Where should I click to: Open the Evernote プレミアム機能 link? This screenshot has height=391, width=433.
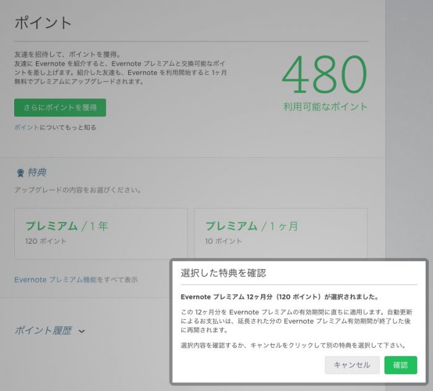(x=55, y=280)
